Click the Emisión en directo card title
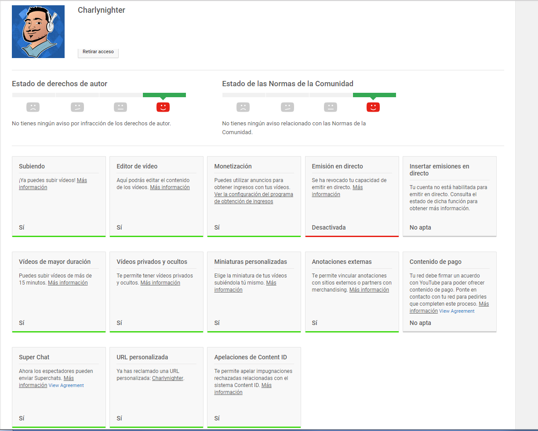 [x=337, y=166]
